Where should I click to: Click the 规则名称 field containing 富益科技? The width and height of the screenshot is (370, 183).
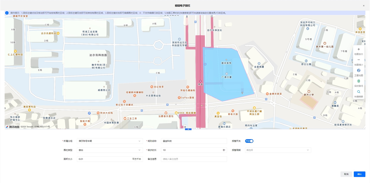tap(194, 141)
